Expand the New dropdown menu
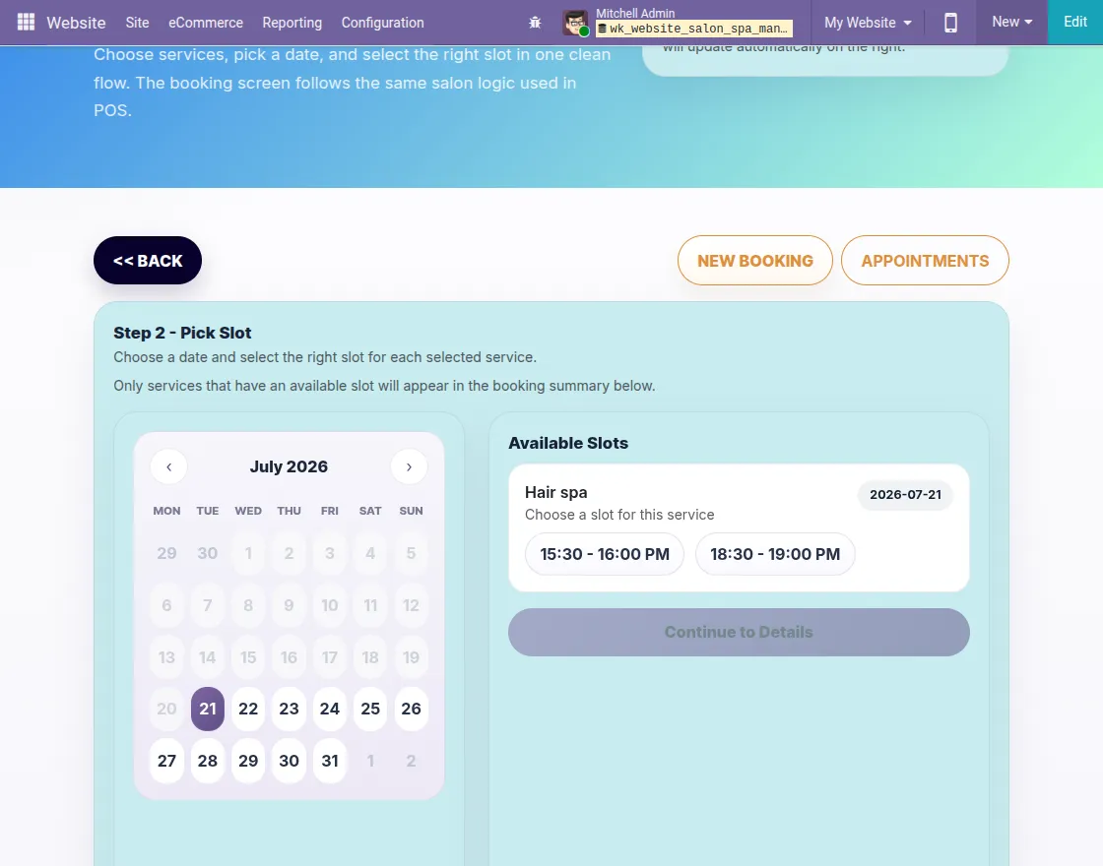 [x=1011, y=22]
